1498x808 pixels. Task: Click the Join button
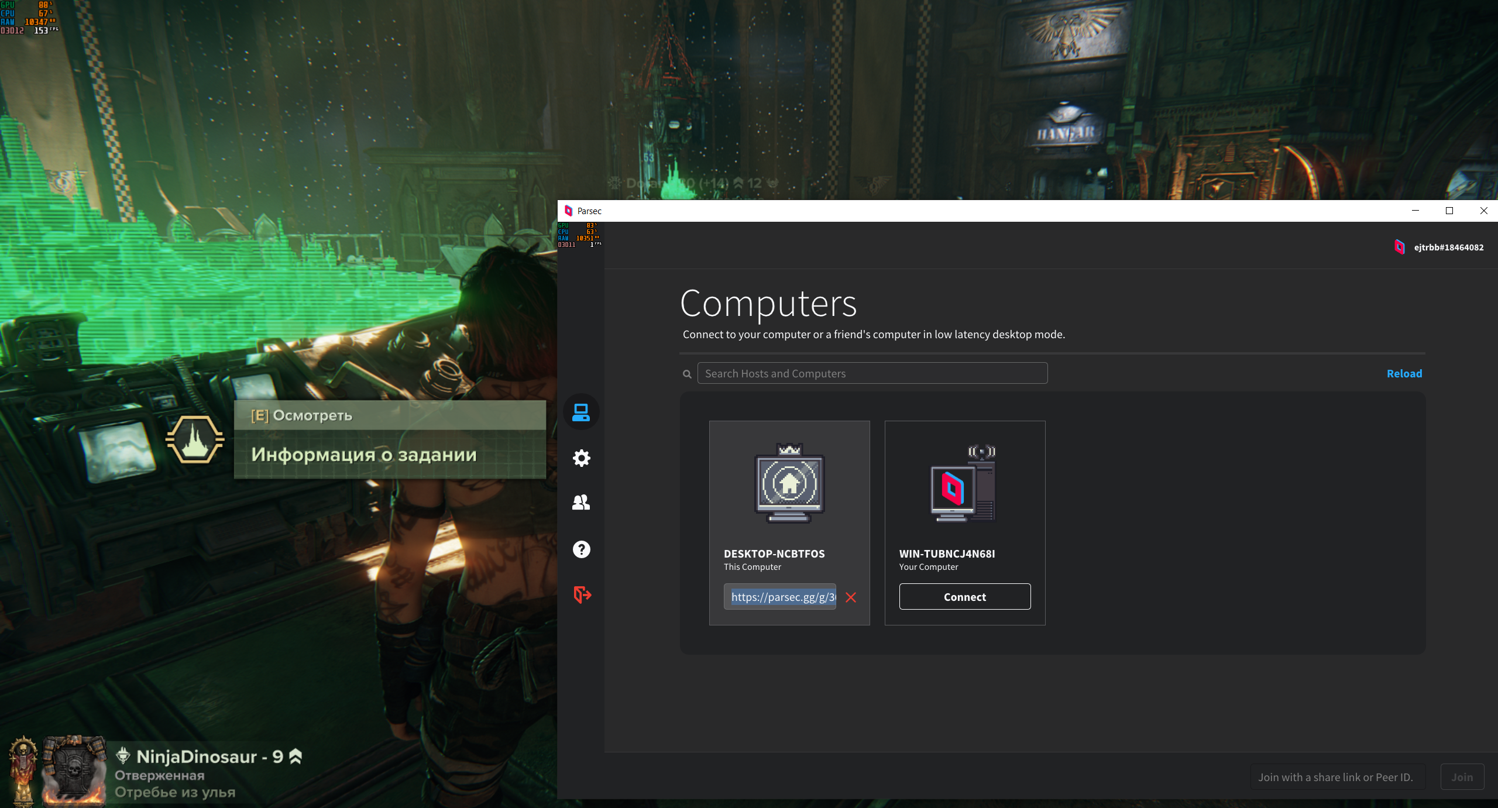pyautogui.click(x=1462, y=777)
